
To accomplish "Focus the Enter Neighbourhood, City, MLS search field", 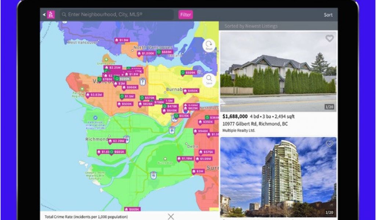I will coord(116,15).
